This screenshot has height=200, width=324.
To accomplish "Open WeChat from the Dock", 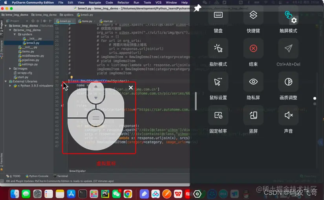I will [116, 194].
